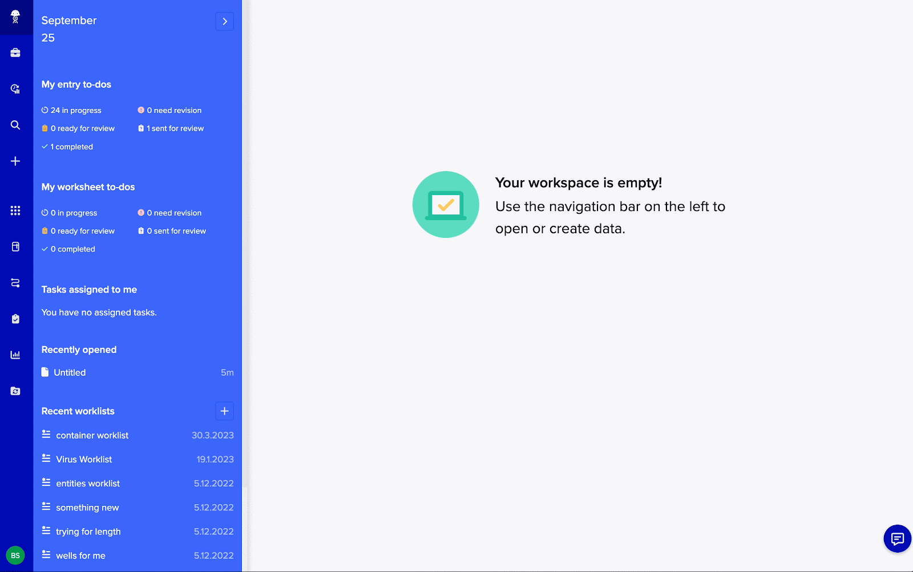
Task: Open the chat support bubble
Action: 896,538
